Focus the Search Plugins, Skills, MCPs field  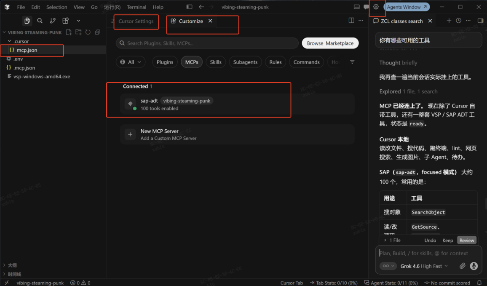pos(207,43)
